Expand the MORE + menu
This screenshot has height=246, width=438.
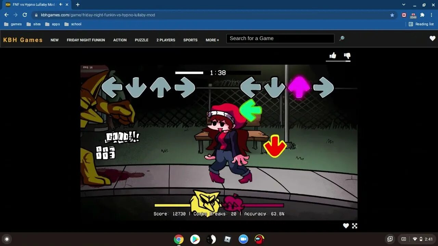212,40
